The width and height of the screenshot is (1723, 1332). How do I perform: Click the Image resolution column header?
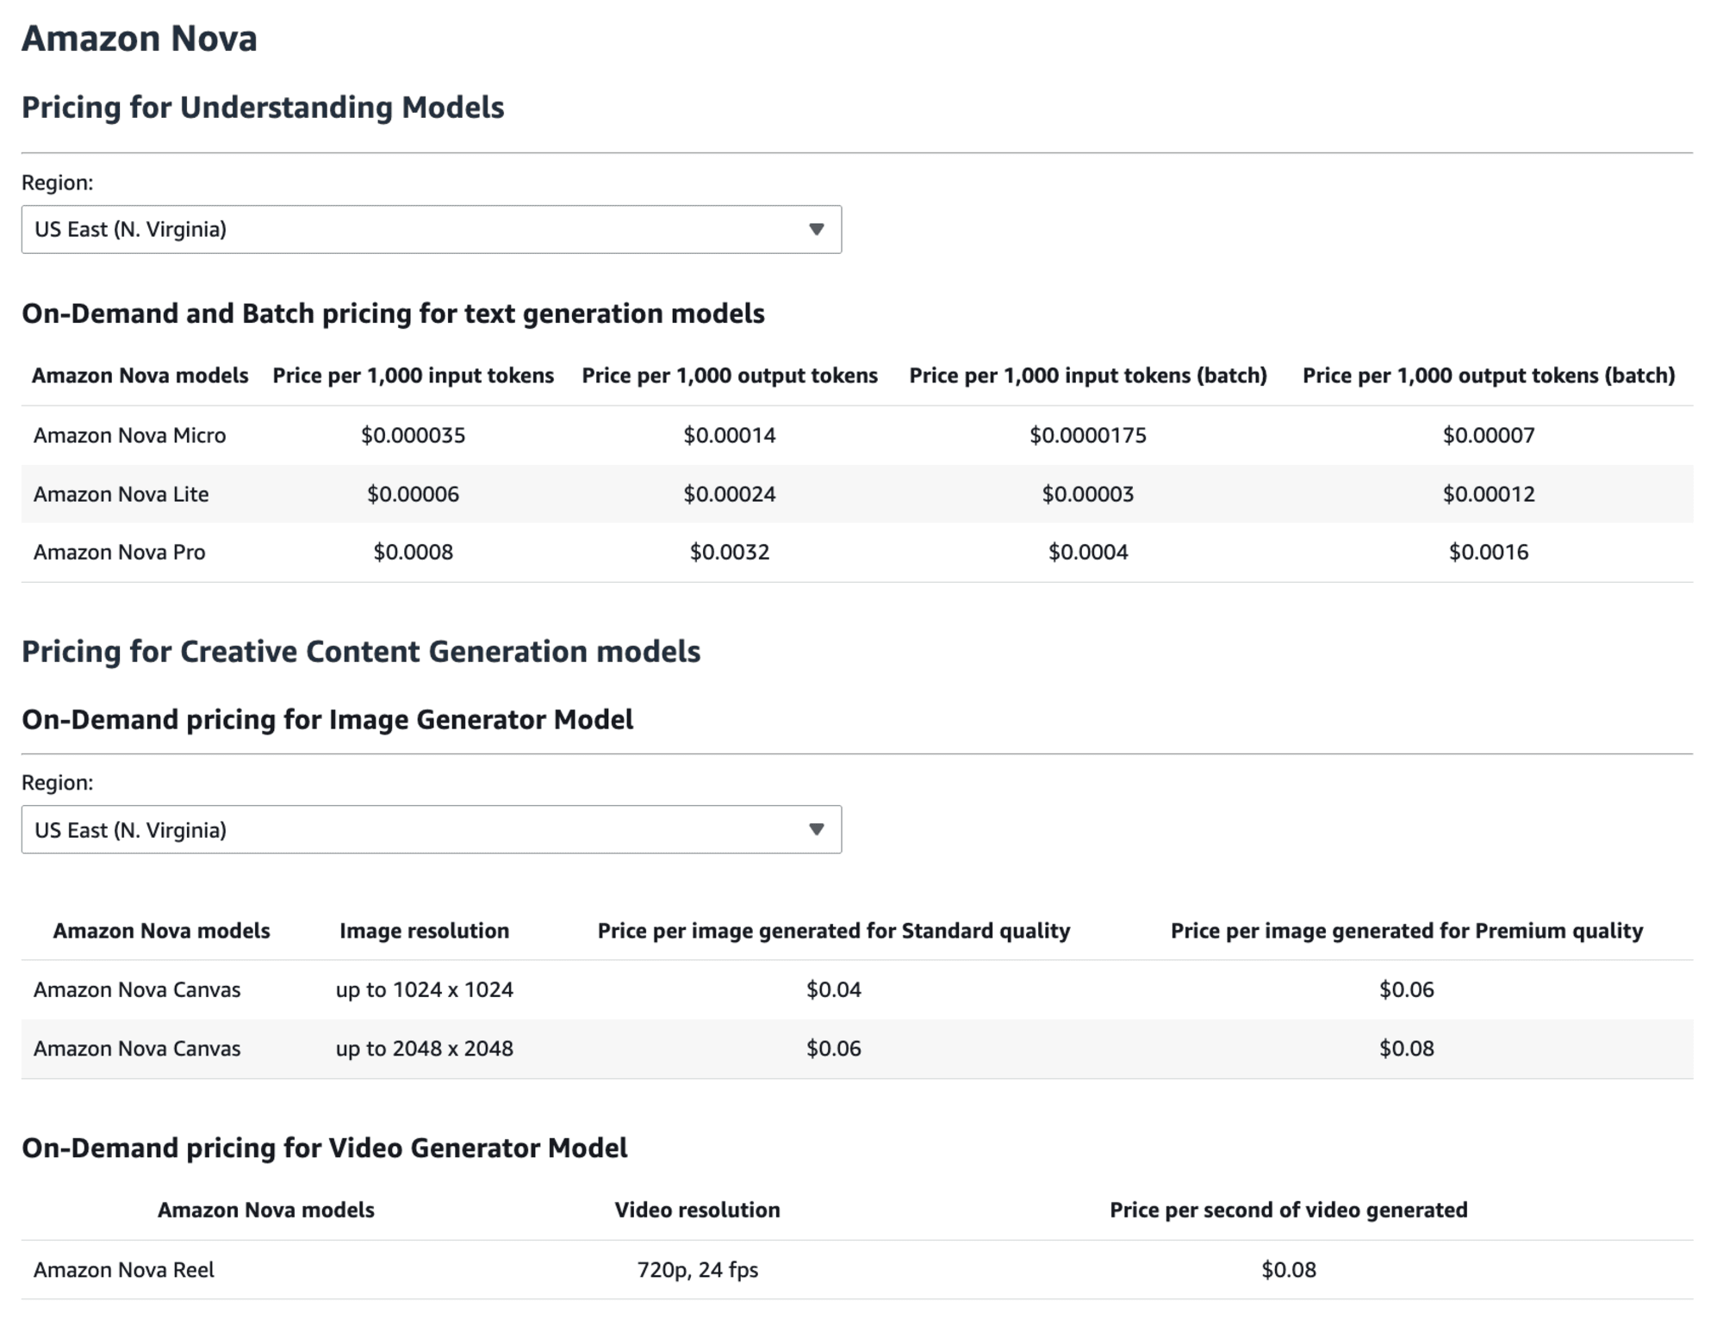424,931
